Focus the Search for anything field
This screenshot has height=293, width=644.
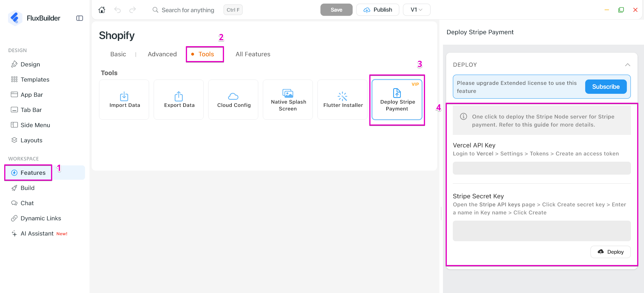188,10
